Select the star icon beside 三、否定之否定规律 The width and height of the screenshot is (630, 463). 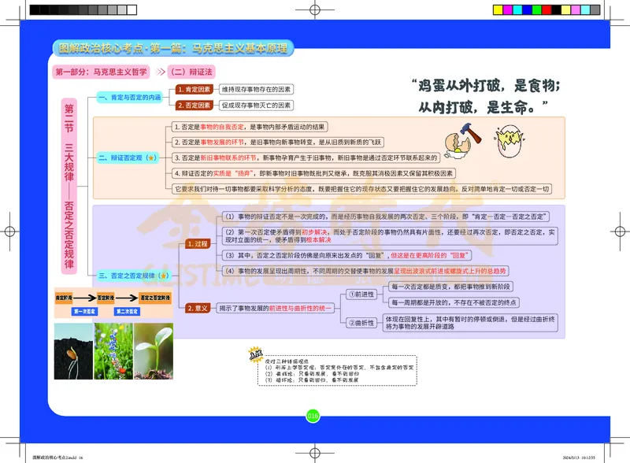pos(163,276)
